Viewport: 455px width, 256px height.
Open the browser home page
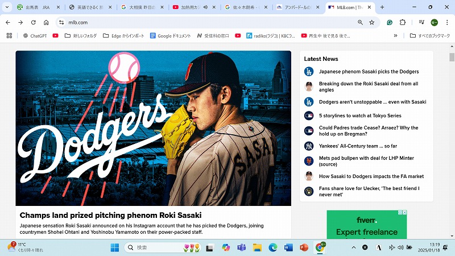[x=46, y=22]
